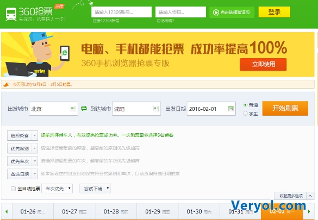This screenshot has width=318, height=220.
Task: Click the 今天可以抢12月8日-2月5日的票 notice text
Action: pos(42,84)
